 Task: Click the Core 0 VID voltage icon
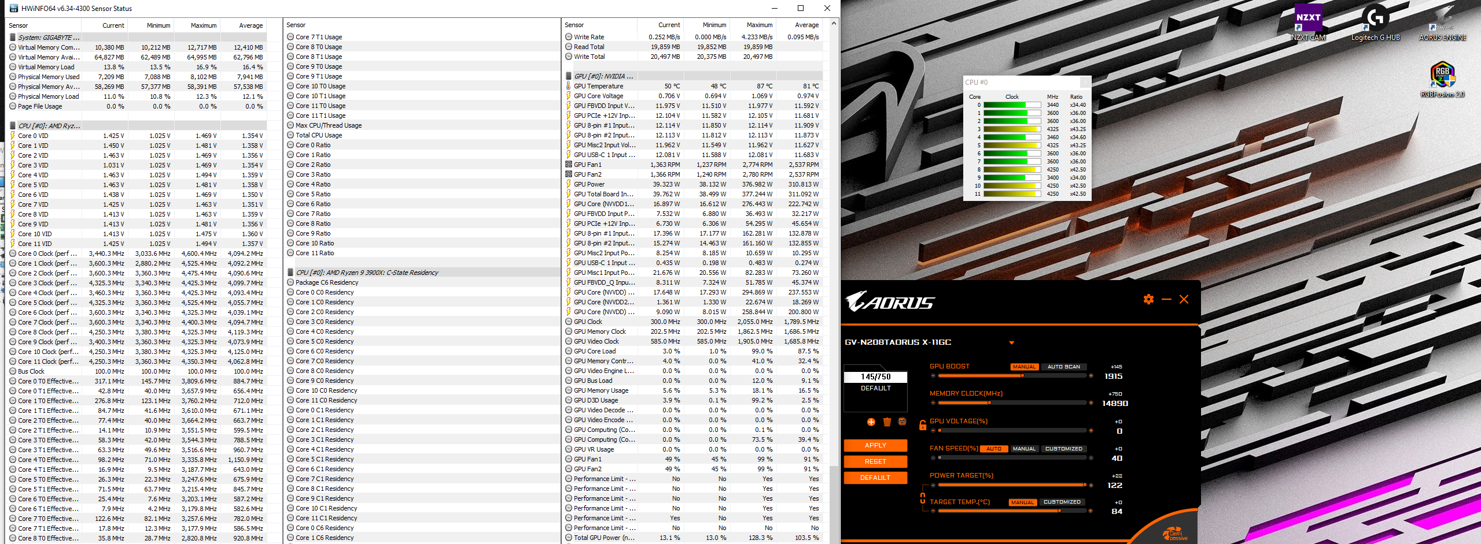point(13,136)
